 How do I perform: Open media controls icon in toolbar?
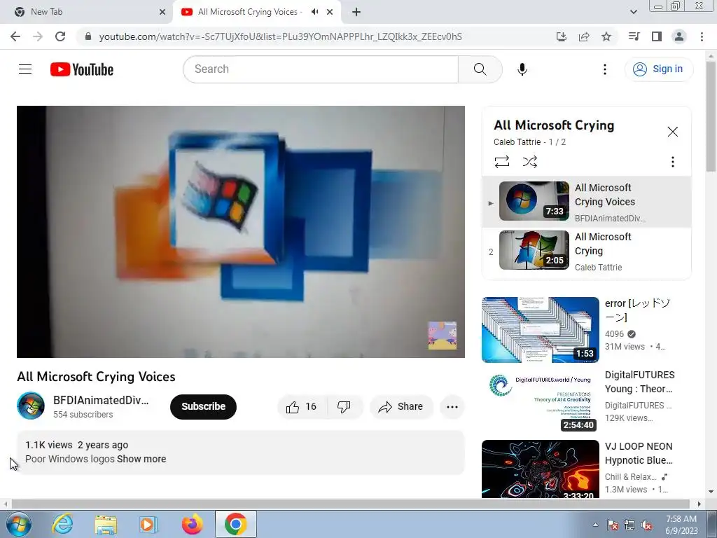[634, 36]
